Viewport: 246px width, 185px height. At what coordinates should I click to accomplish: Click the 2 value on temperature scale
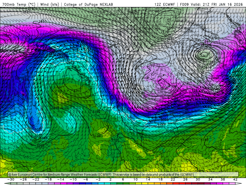click(110, 179)
